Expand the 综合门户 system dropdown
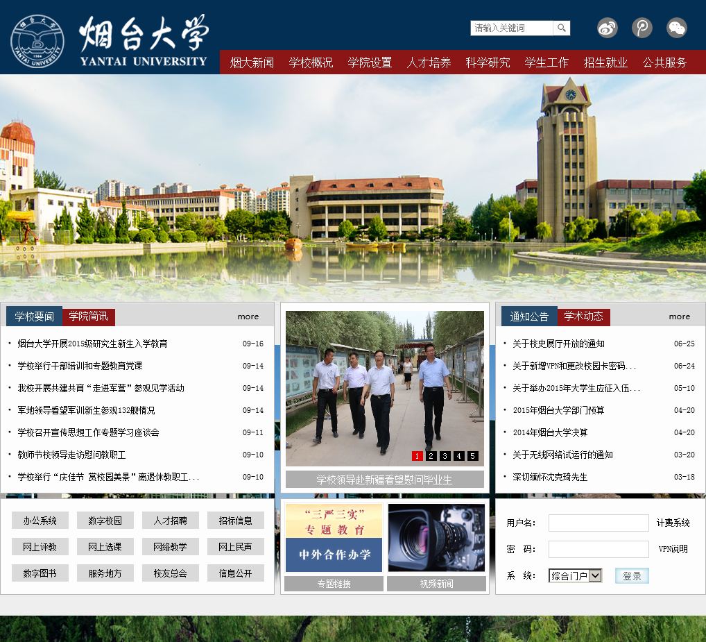 576,575
